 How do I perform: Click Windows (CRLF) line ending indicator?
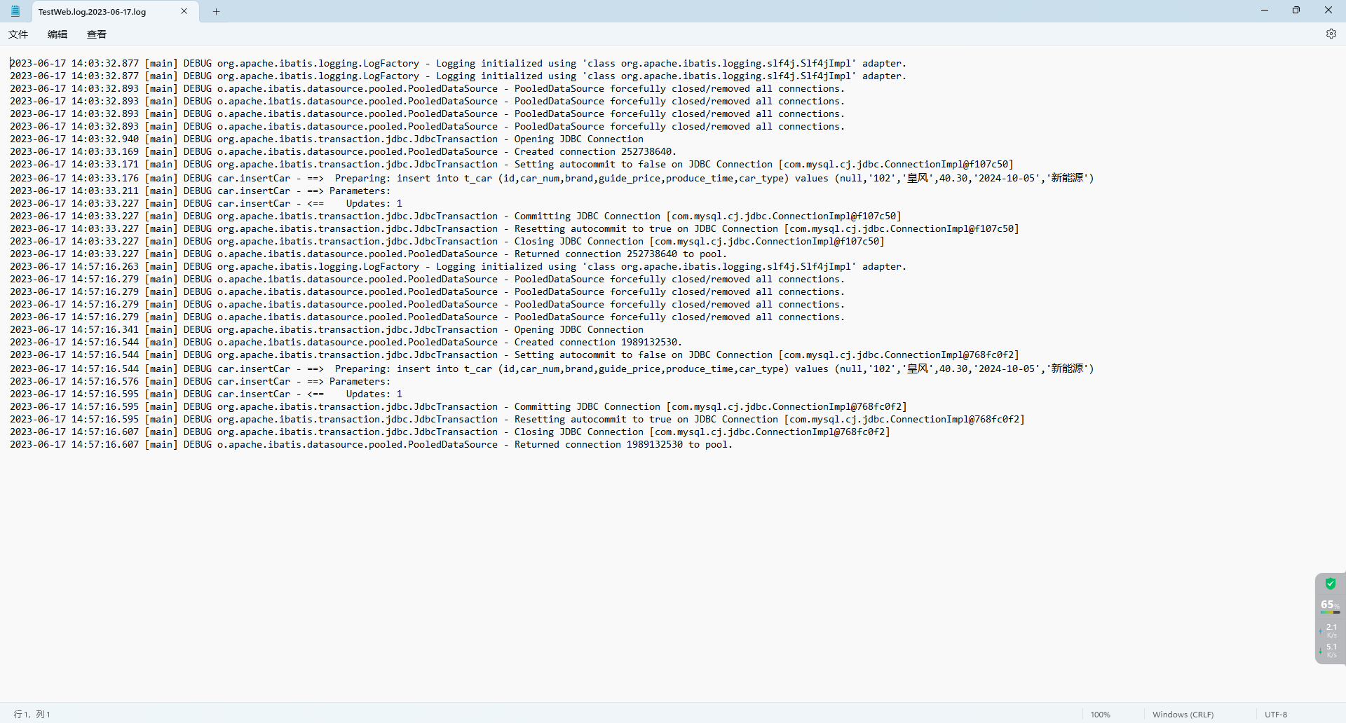[1183, 715]
